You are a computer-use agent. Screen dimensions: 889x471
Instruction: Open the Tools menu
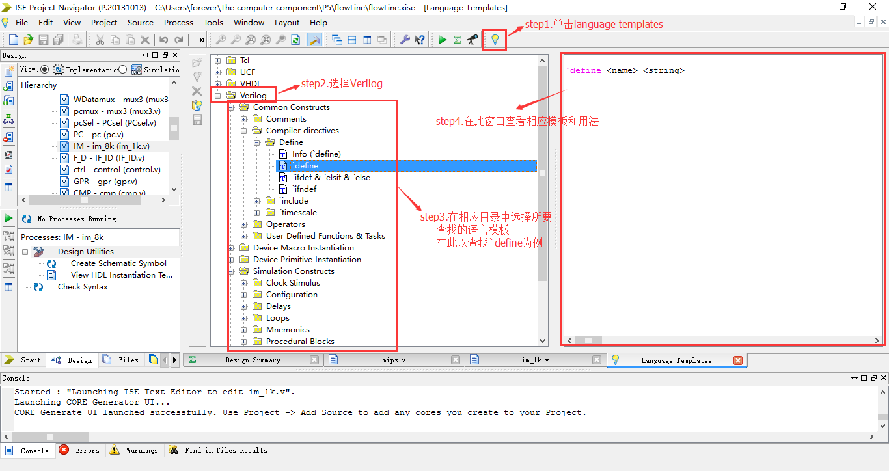click(213, 22)
